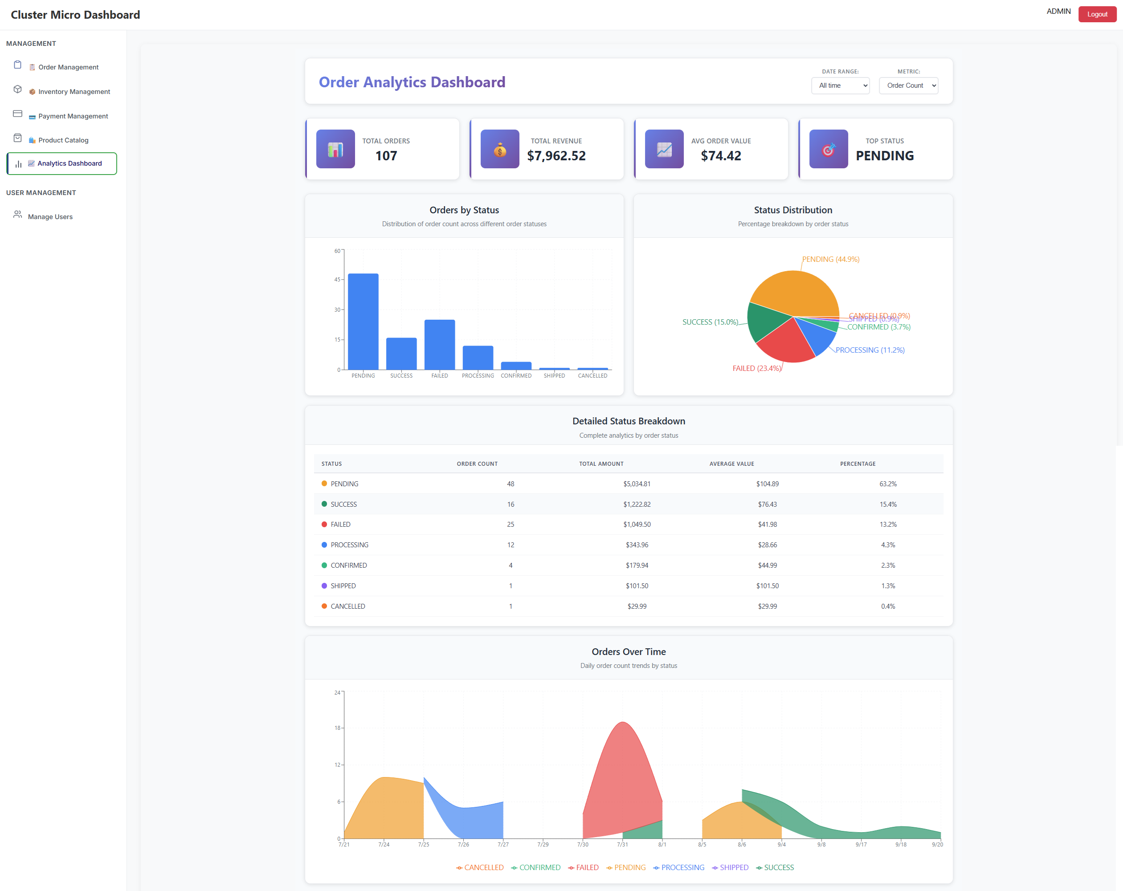Click the trend icon on Avg Order Value
1123x891 pixels.
(x=664, y=149)
